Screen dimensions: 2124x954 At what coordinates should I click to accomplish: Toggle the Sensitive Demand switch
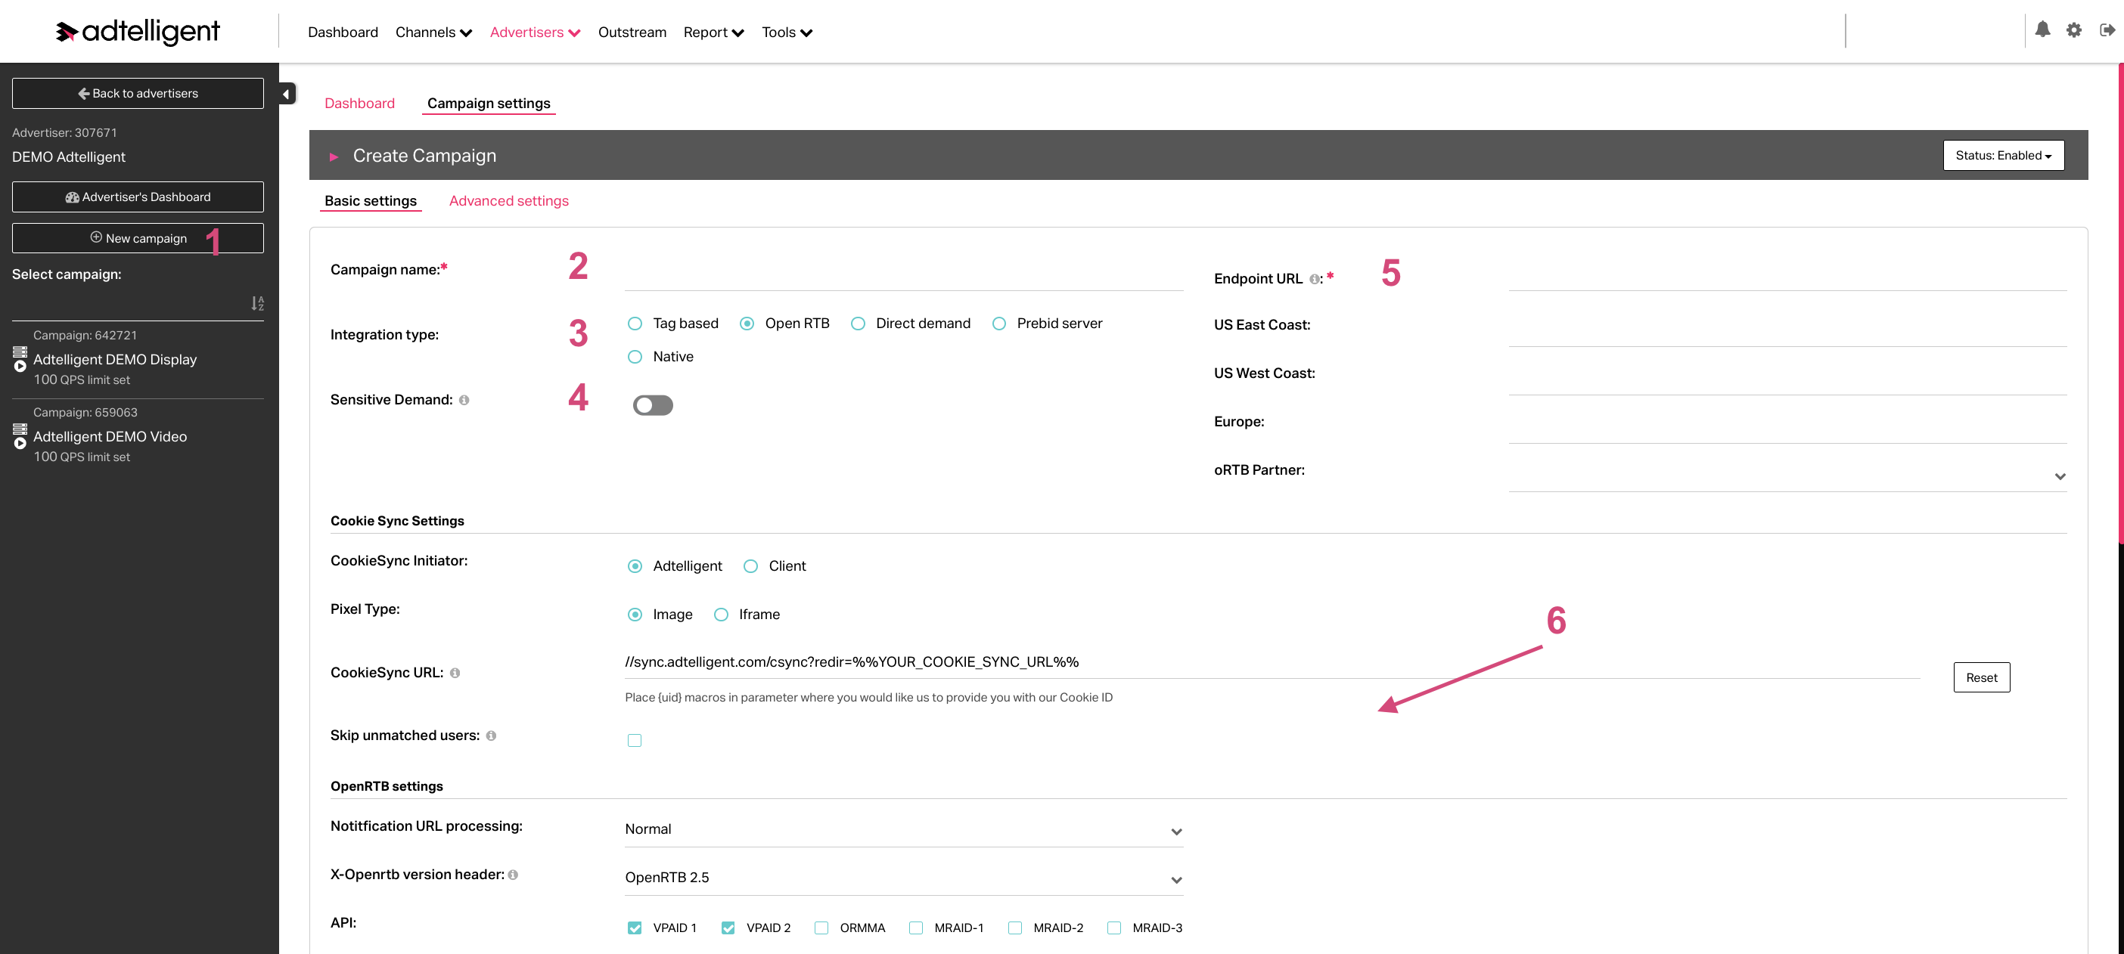(653, 405)
